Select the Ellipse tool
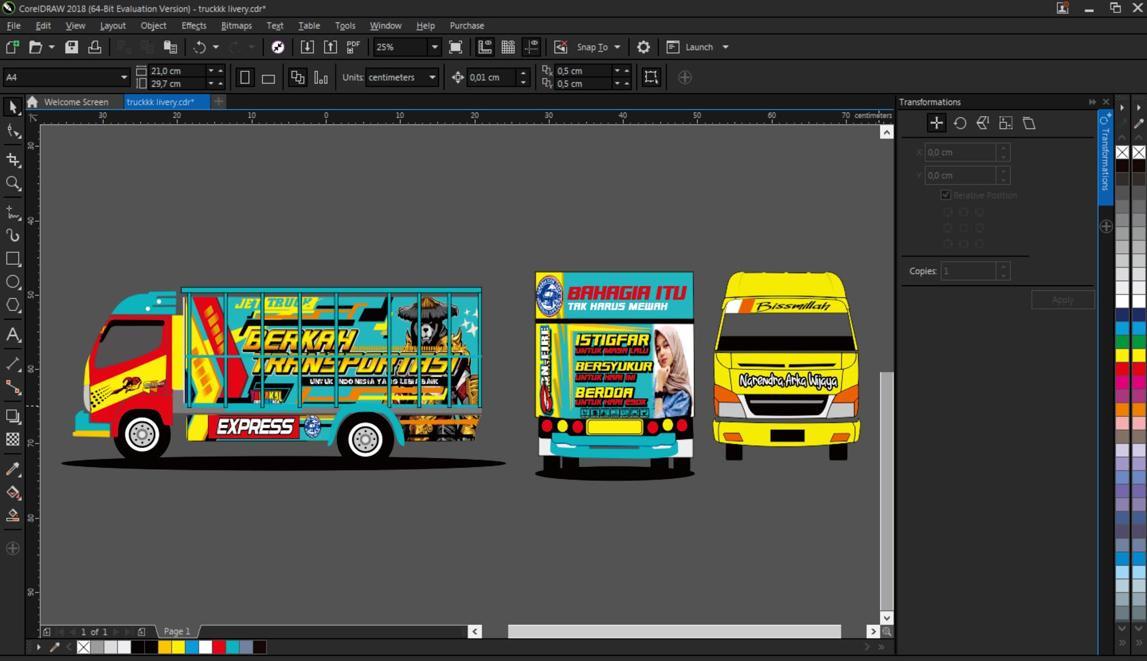This screenshot has height=661, width=1147. (x=13, y=282)
